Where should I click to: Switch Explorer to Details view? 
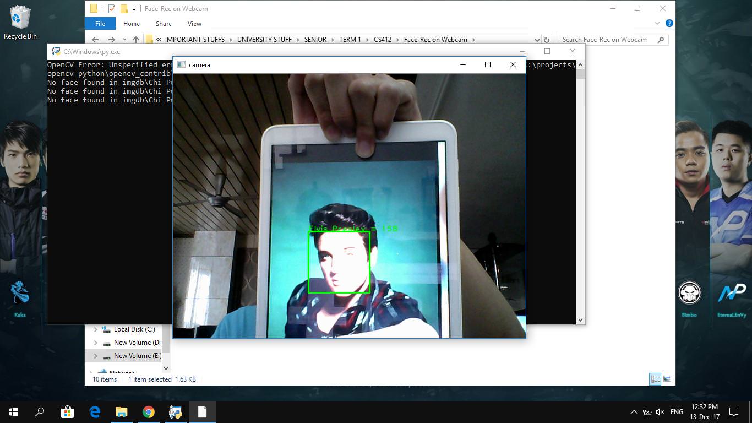pyautogui.click(x=655, y=379)
